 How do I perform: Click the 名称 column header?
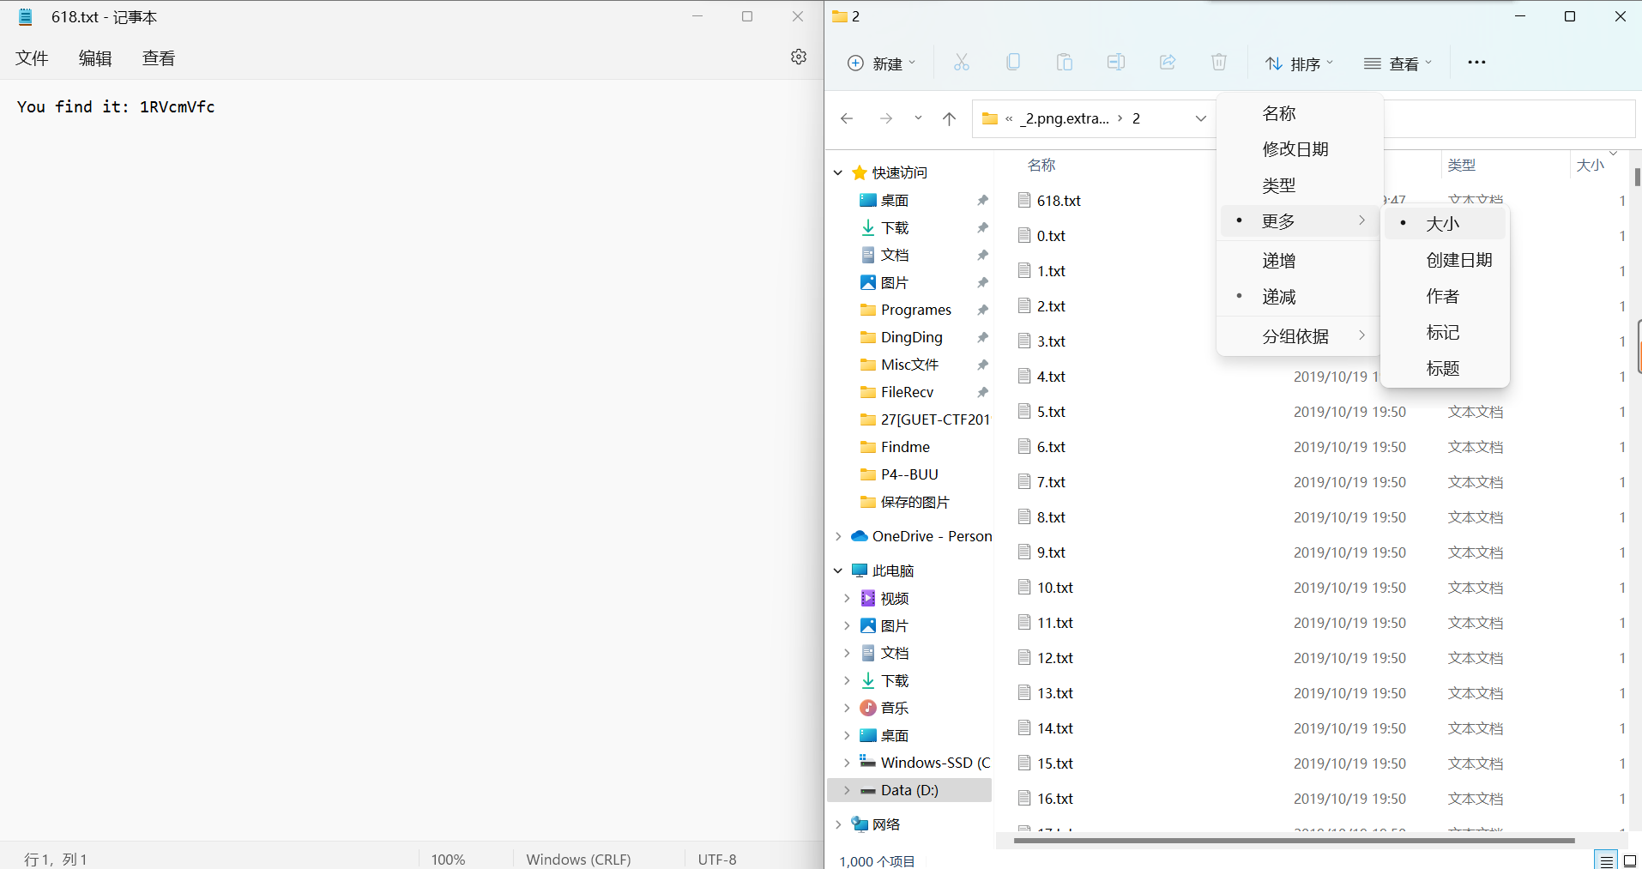[x=1041, y=165]
